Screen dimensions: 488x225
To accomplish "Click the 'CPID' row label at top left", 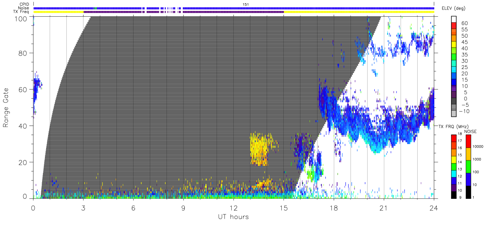I will 25,4.
